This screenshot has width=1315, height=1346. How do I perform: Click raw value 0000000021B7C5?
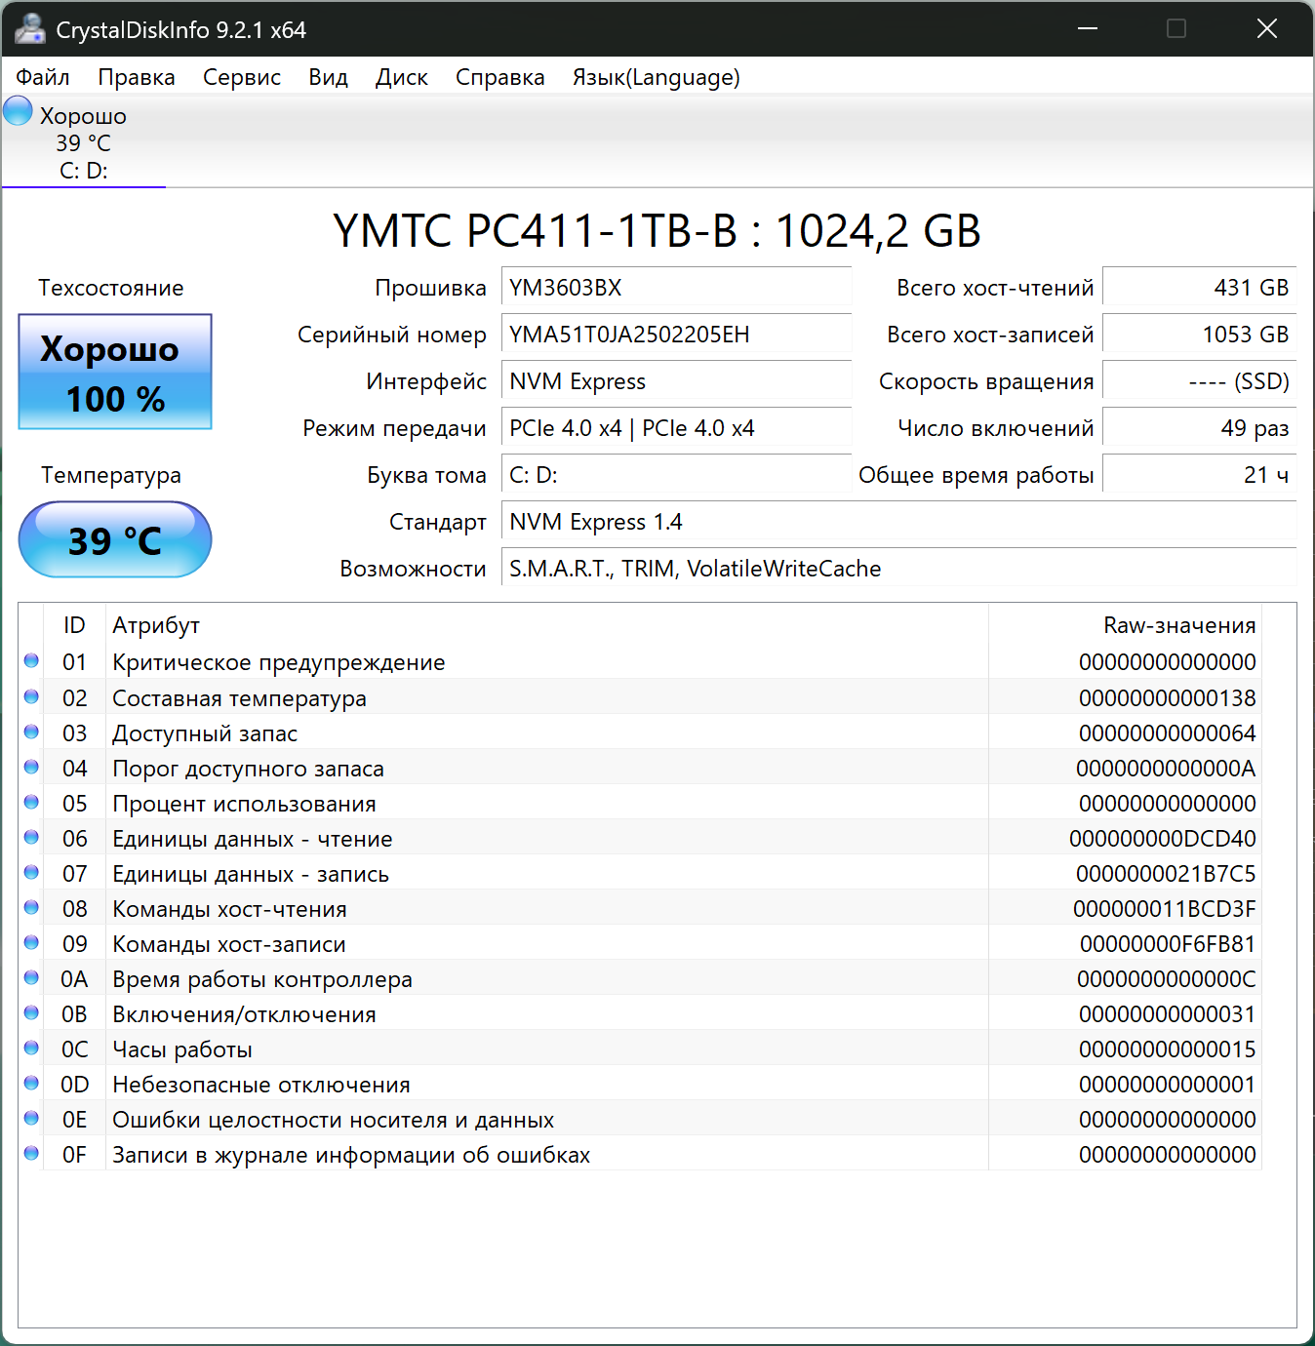[1166, 874]
